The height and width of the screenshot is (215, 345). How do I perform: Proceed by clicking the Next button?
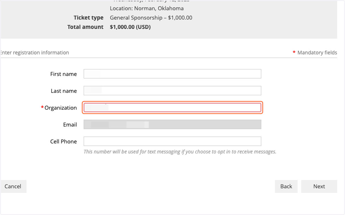tap(319, 186)
